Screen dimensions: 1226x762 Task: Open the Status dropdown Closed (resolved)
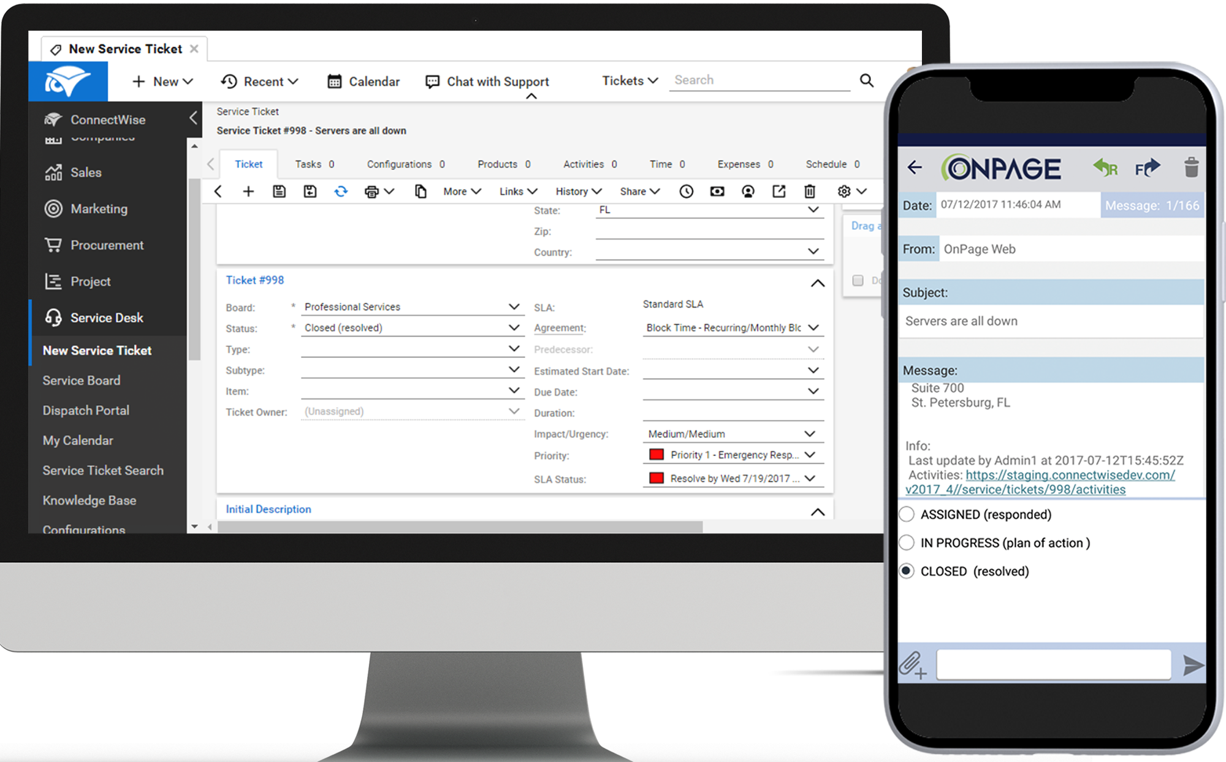coord(413,327)
